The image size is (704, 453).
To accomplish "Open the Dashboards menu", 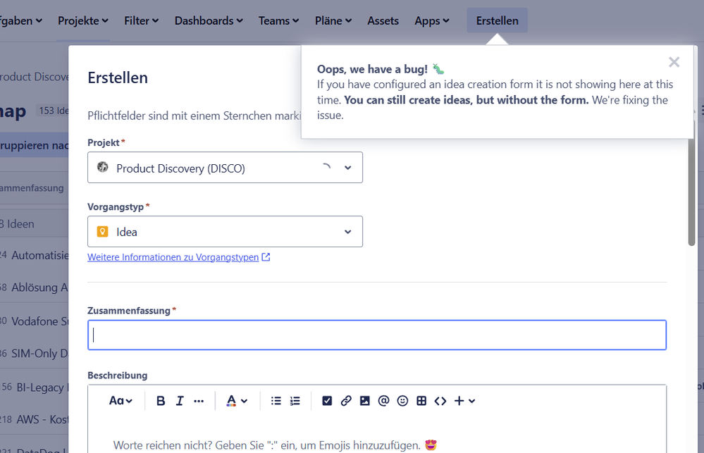I will (208, 20).
